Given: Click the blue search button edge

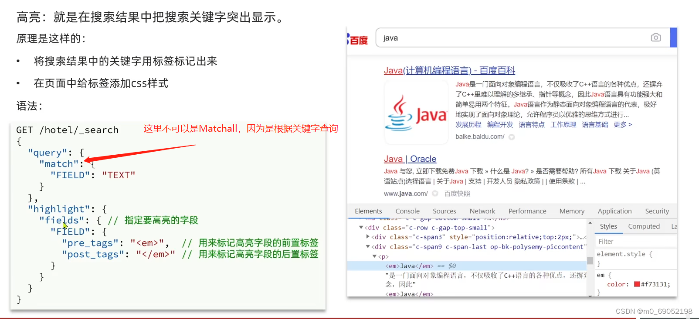Looking at the screenshot, I should click(673, 37).
